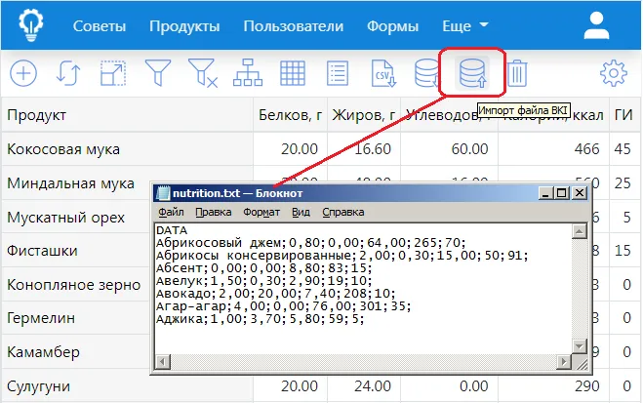643x403 pixels.
Task: Close the Notepad window
Action: tap(580, 193)
